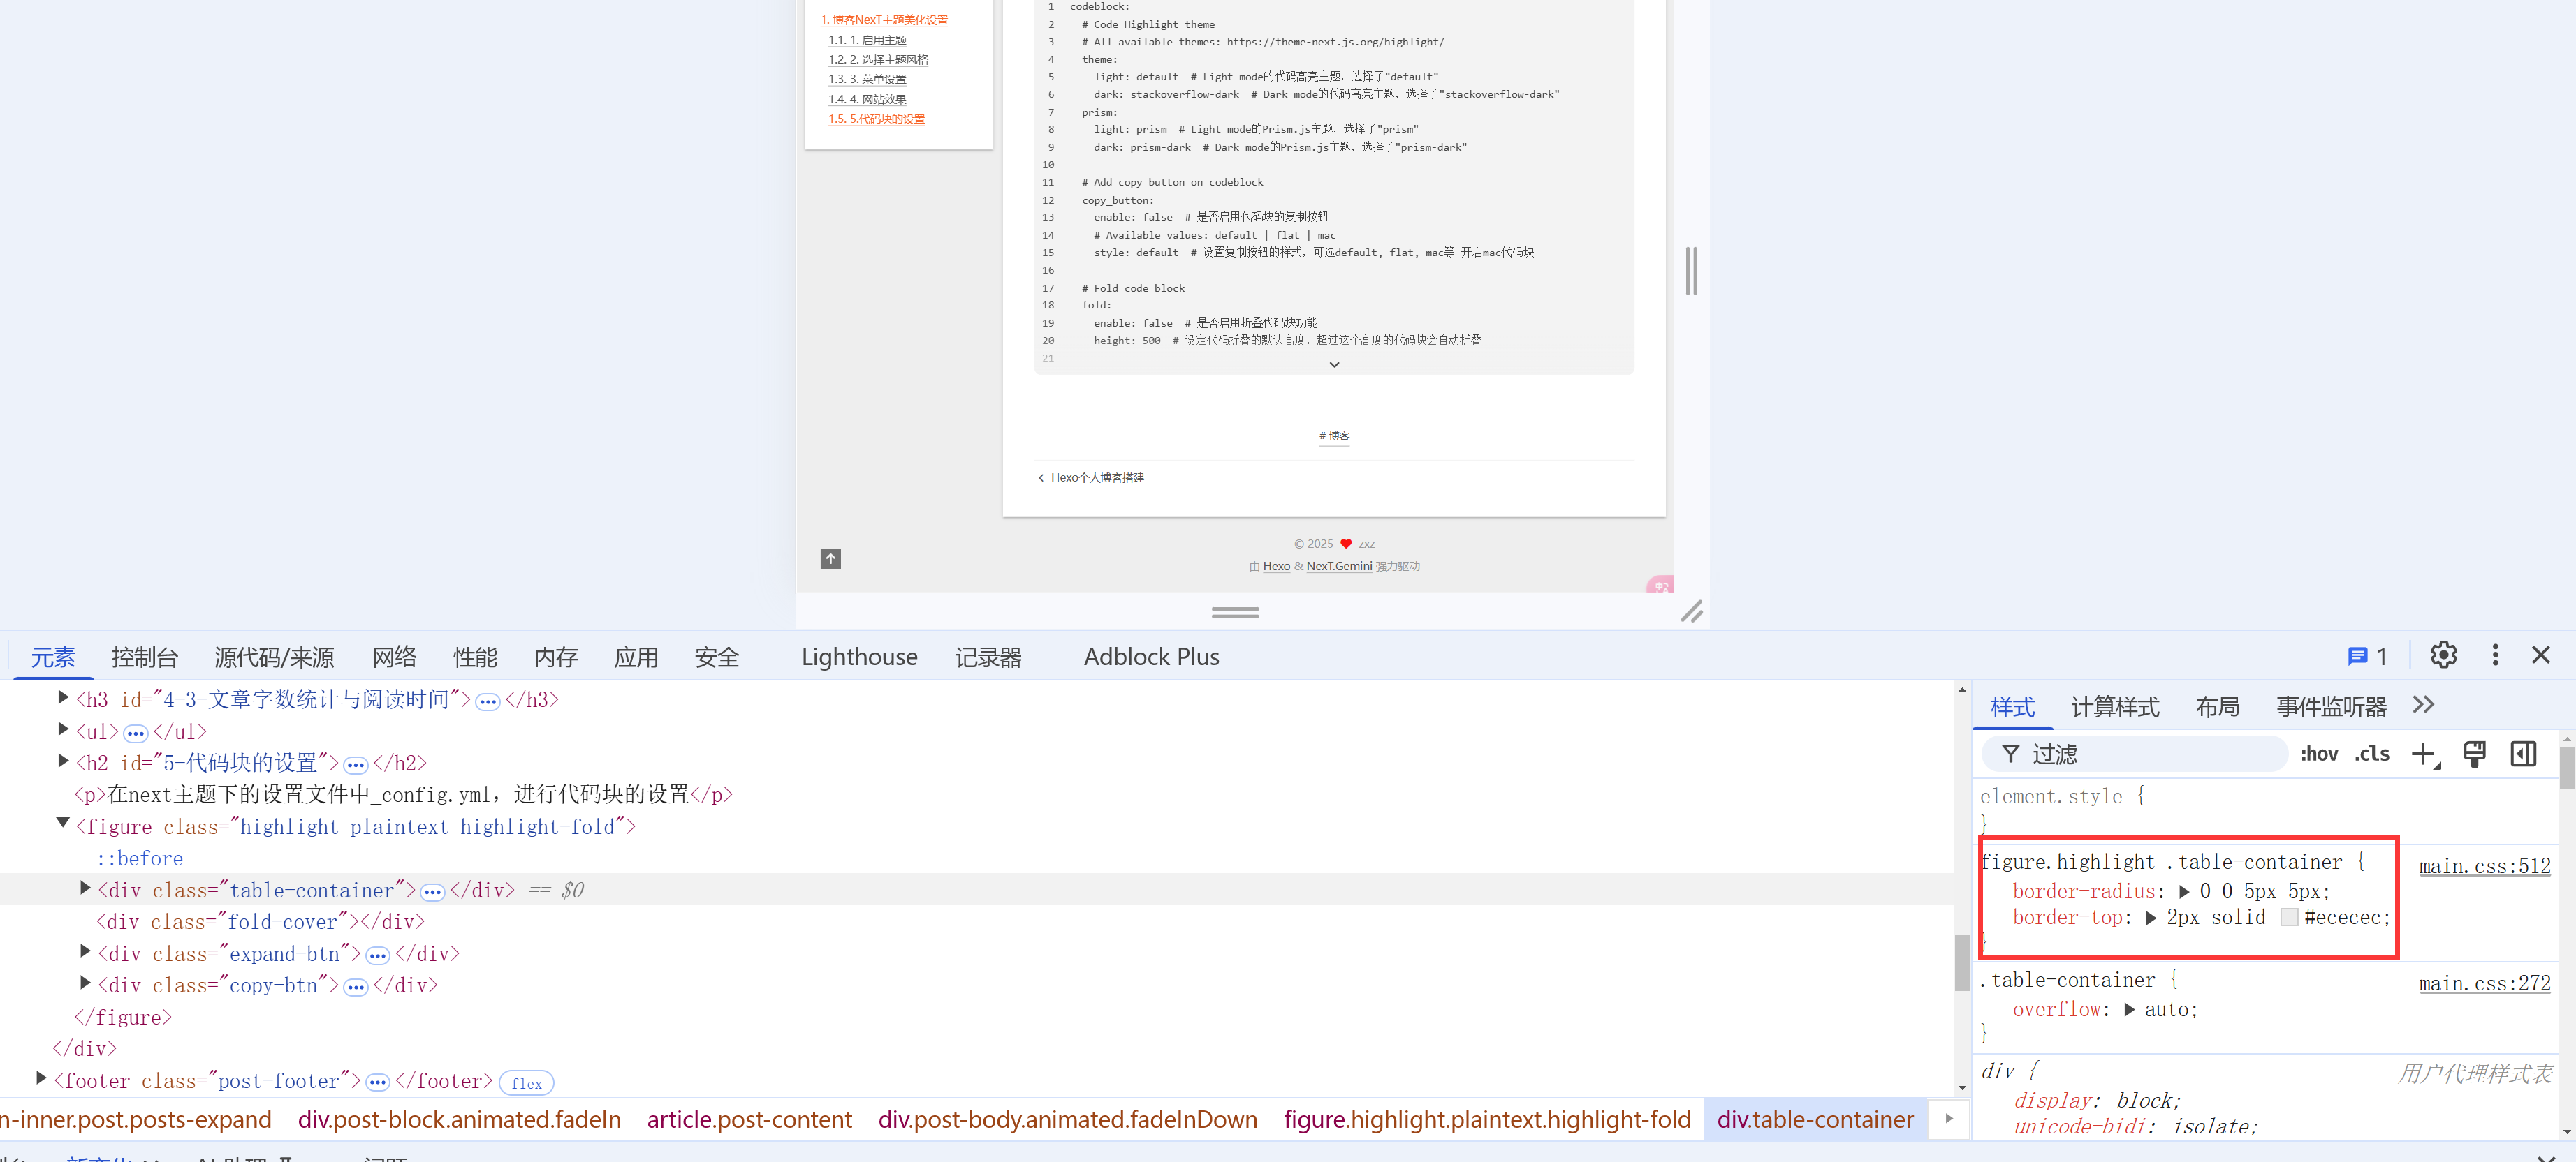Open DevTools settings gear
The image size is (2576, 1162).
point(2443,655)
